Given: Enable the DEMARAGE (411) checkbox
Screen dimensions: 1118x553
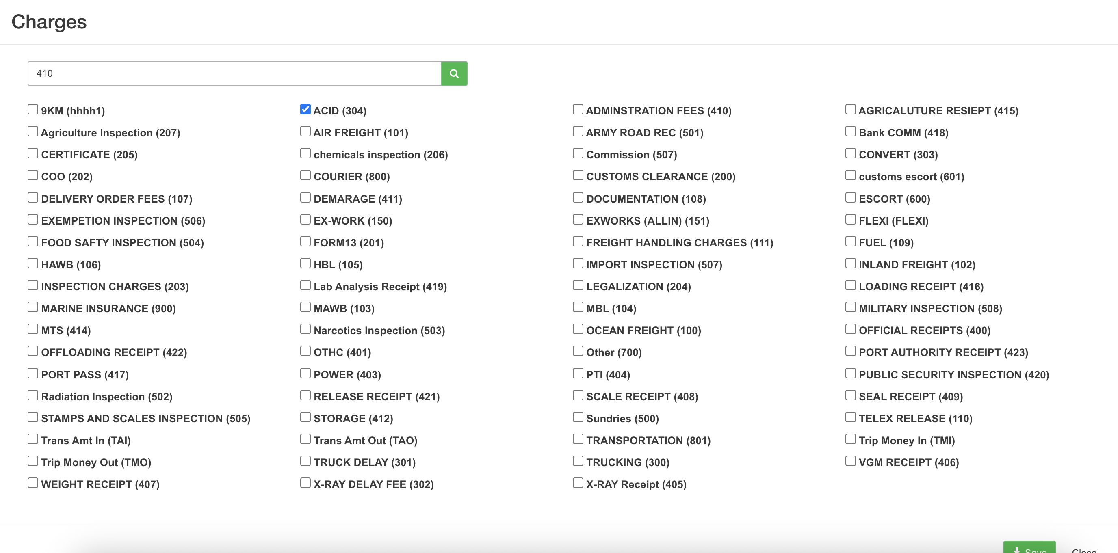Looking at the screenshot, I should 305,197.
